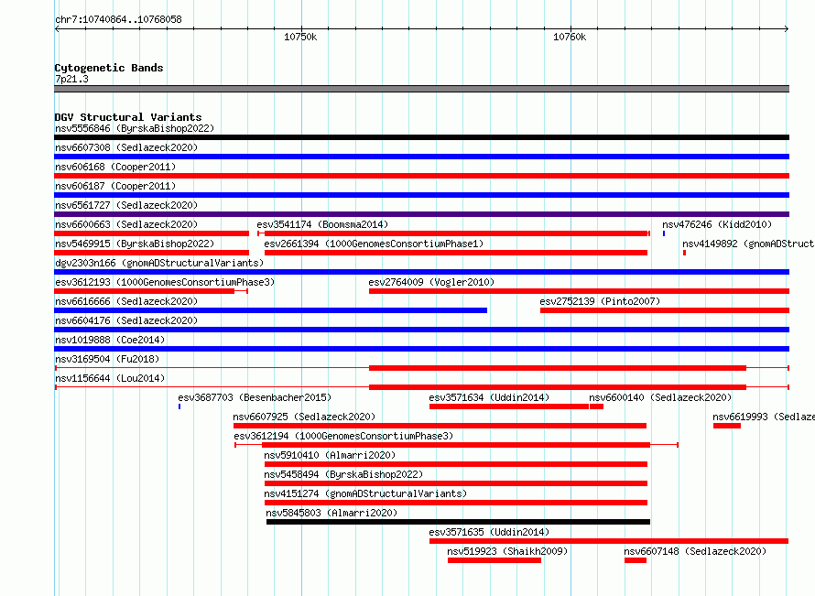Click the Cytogenetic Bands track title

click(109, 68)
